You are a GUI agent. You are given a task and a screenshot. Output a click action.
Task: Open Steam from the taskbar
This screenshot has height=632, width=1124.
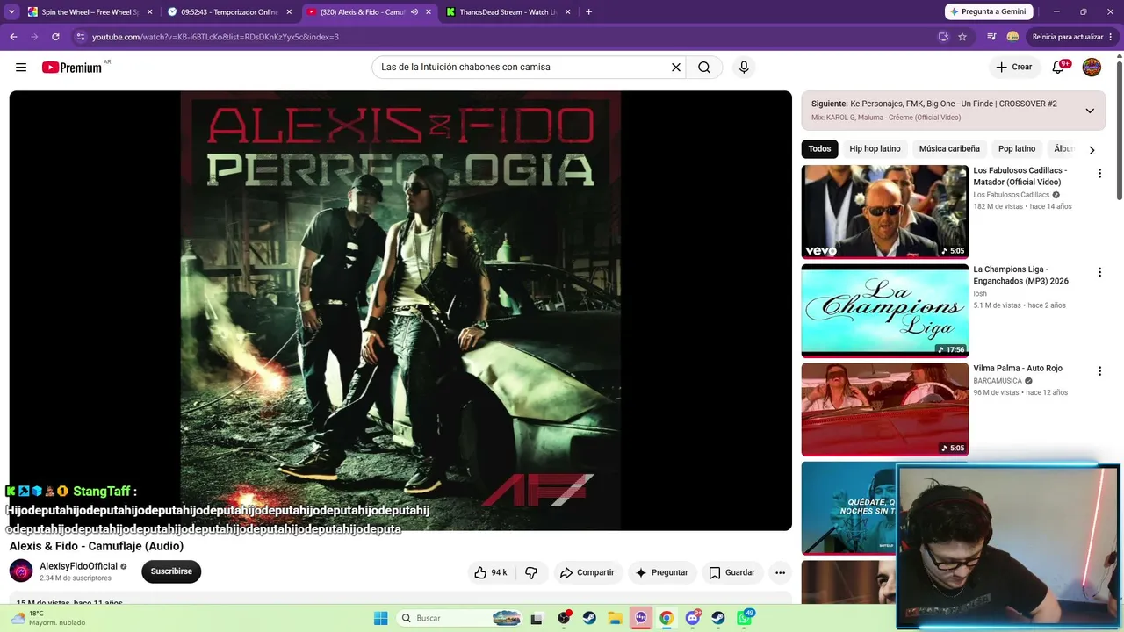pos(589,618)
